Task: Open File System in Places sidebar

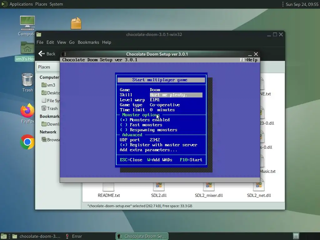Action: pos(51,101)
